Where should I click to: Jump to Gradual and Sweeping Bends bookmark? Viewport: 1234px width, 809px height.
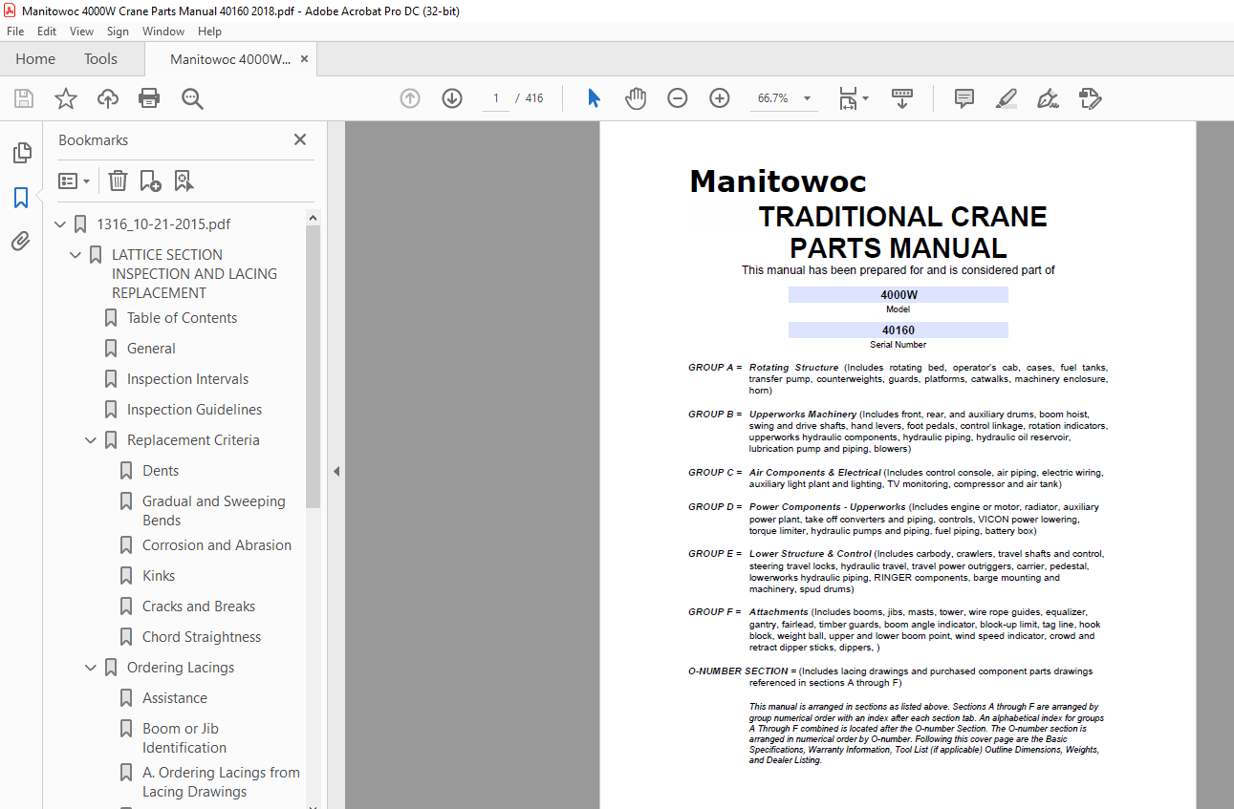click(x=214, y=511)
